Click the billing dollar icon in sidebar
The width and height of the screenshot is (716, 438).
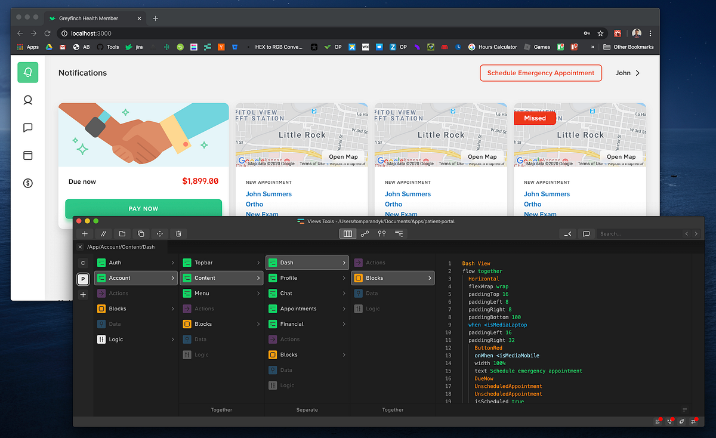click(x=27, y=183)
